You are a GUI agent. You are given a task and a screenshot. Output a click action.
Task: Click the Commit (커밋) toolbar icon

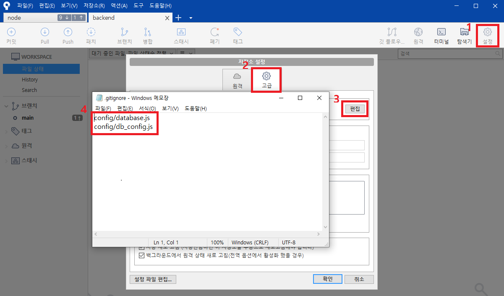(11, 32)
